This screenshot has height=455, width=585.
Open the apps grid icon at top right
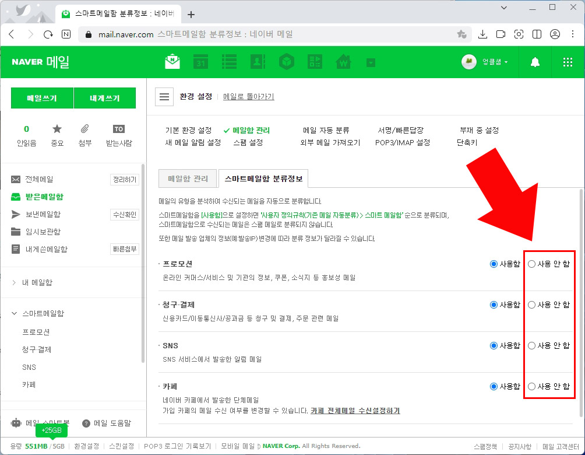[568, 61]
